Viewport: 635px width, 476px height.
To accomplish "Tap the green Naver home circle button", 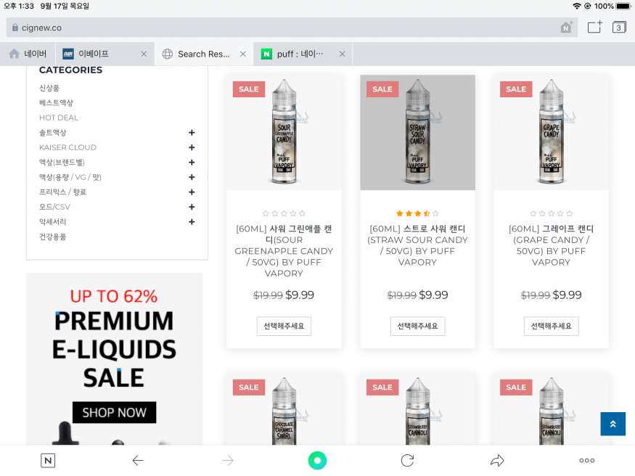I will [317, 460].
